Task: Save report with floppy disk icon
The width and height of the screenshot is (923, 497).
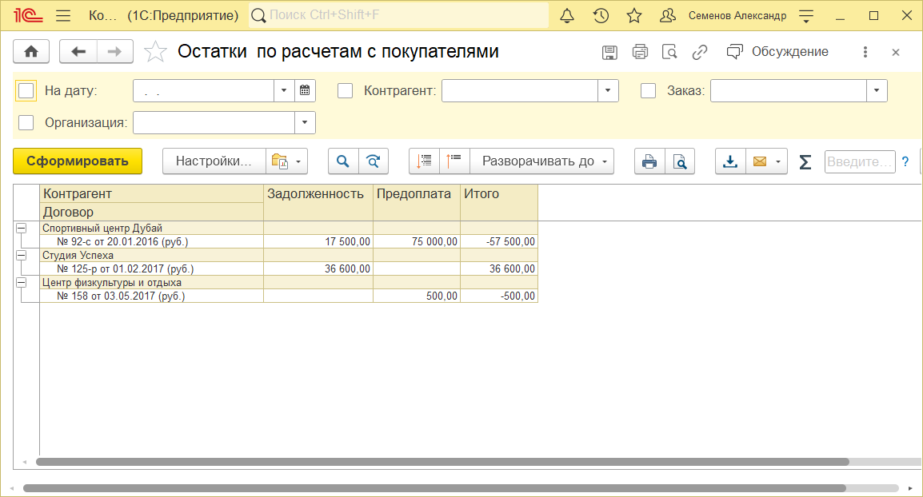Action: [x=609, y=53]
